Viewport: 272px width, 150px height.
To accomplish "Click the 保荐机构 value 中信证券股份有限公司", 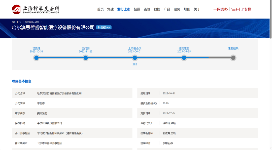I will 50,123.
